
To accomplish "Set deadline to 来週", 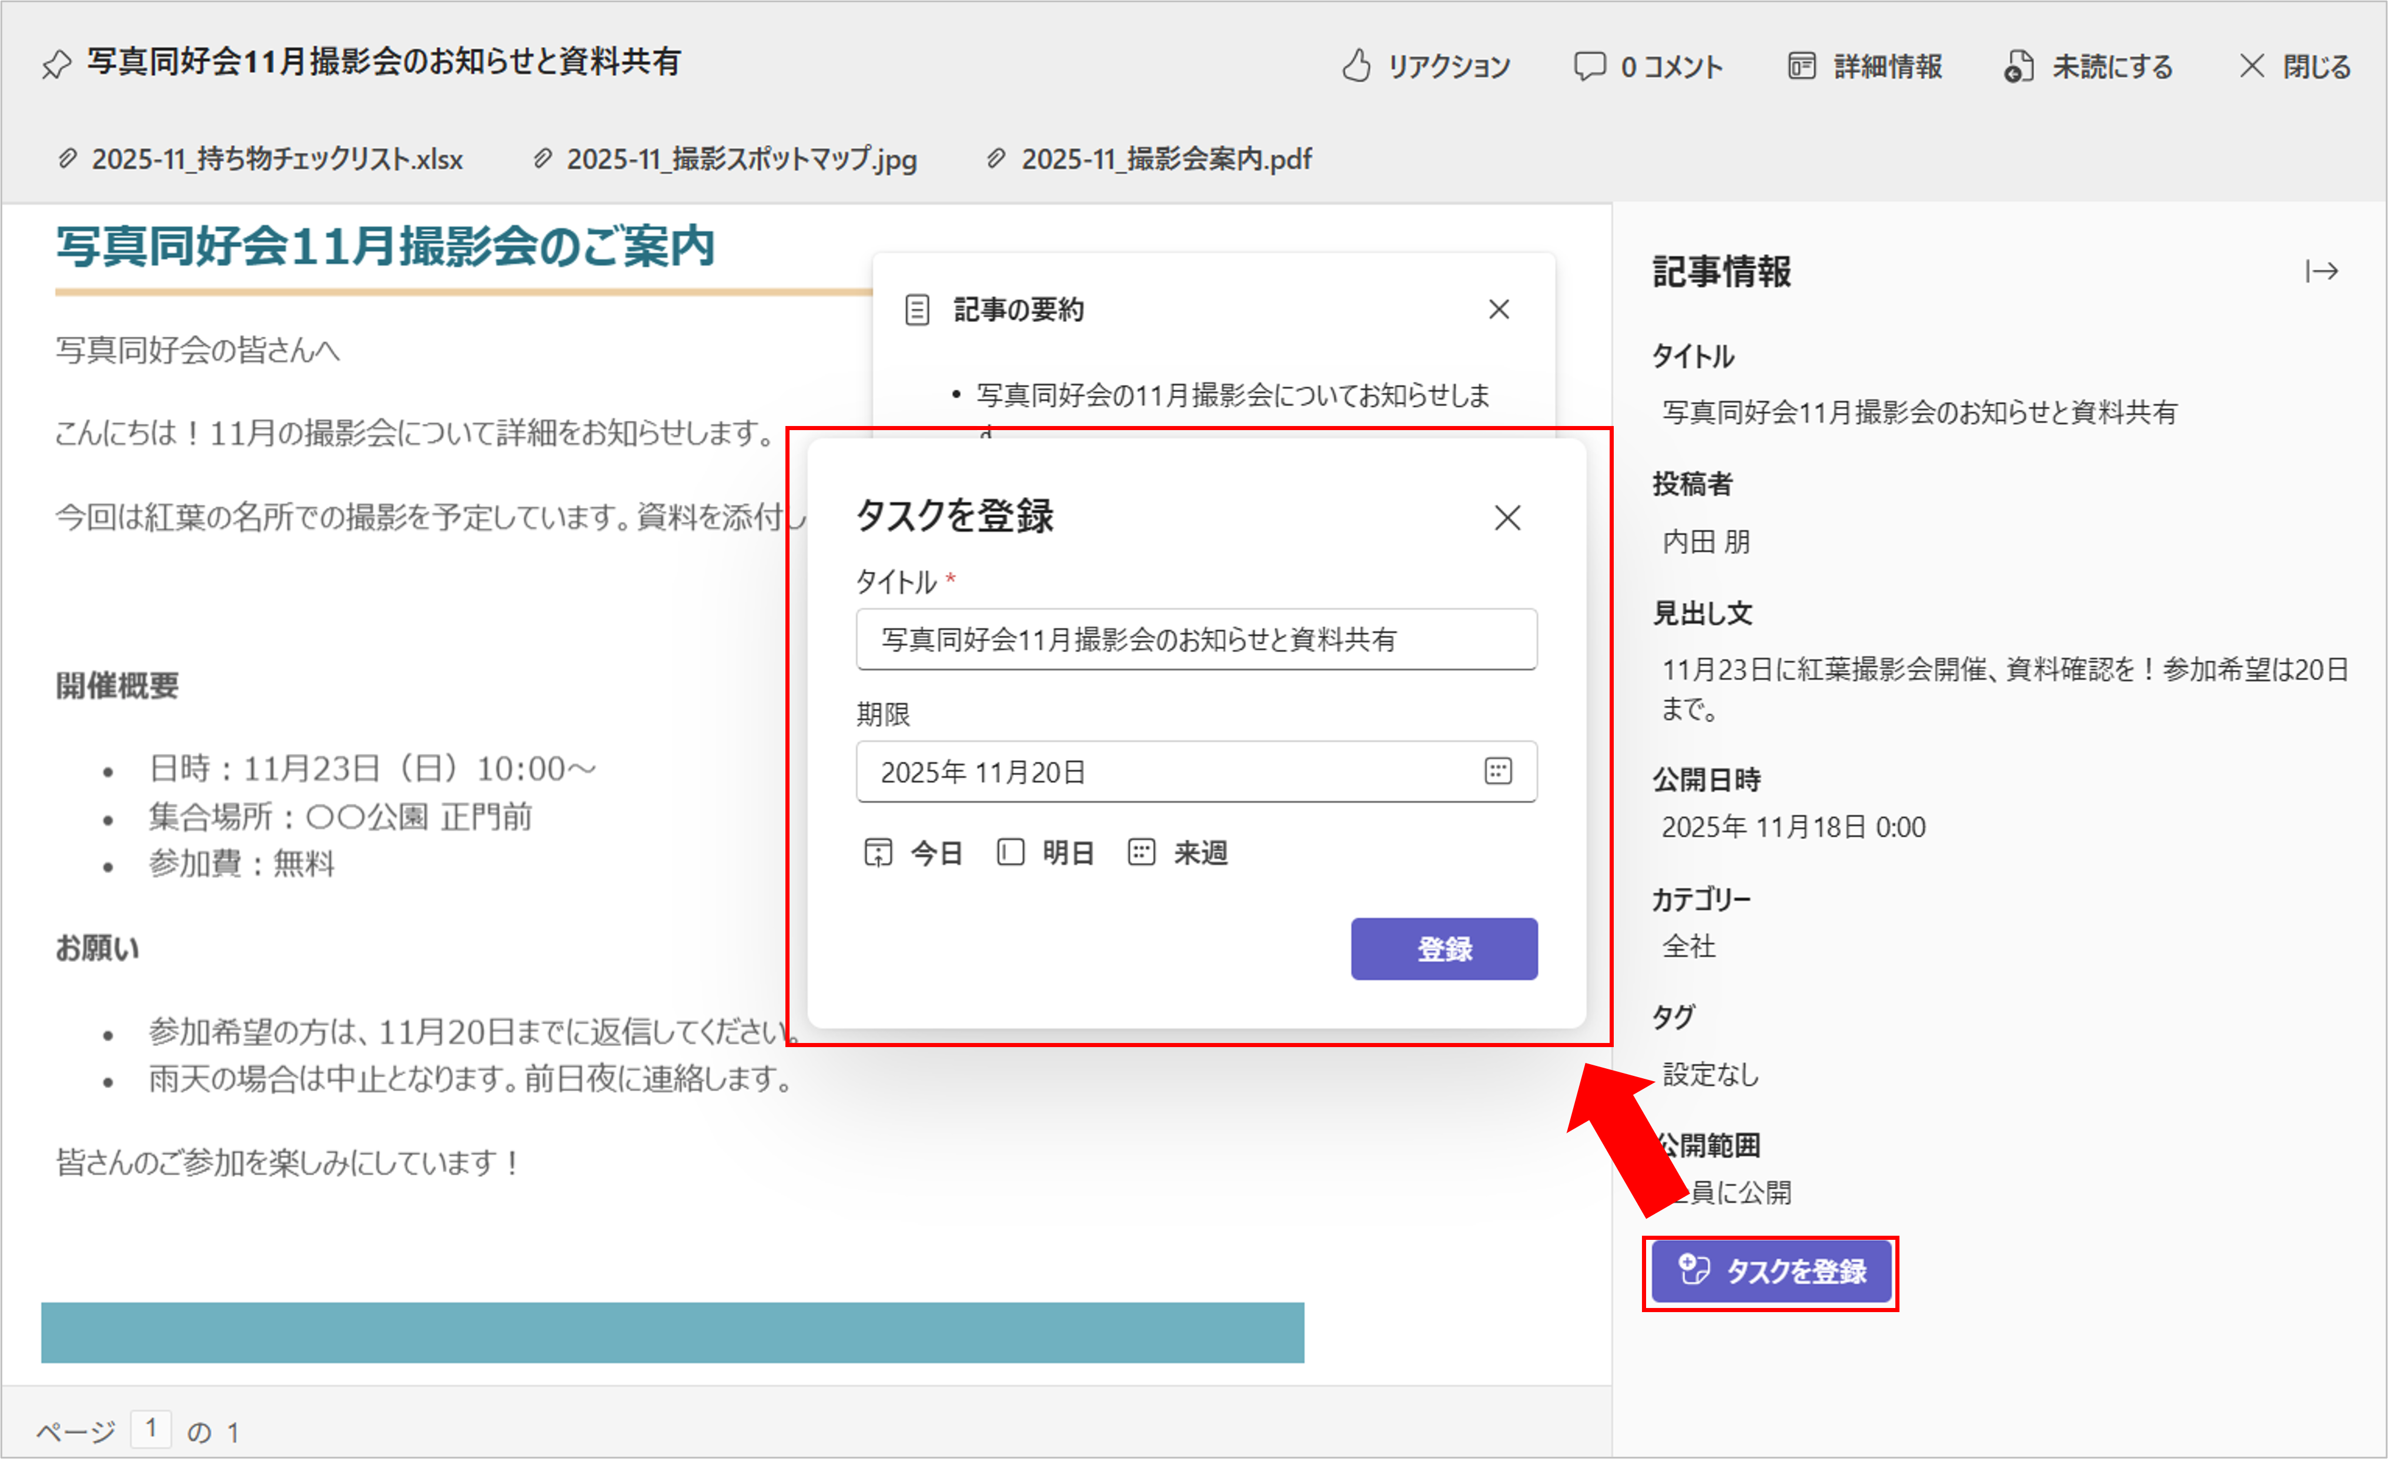I will pos(1179,853).
